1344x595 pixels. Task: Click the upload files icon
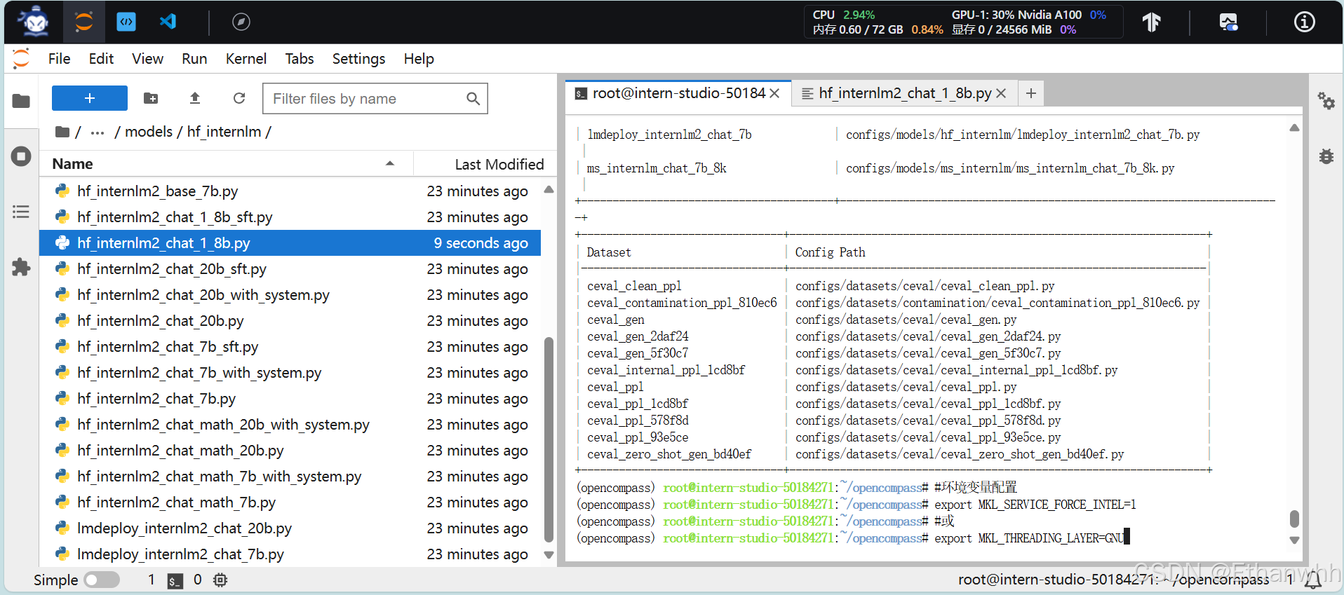pos(195,98)
